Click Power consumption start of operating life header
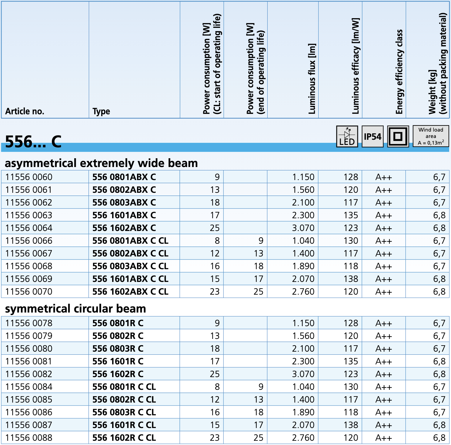The width and height of the screenshot is (451, 445). click(x=212, y=64)
